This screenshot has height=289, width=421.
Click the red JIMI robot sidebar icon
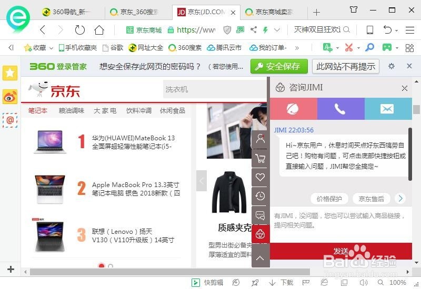pyautogui.click(x=260, y=234)
